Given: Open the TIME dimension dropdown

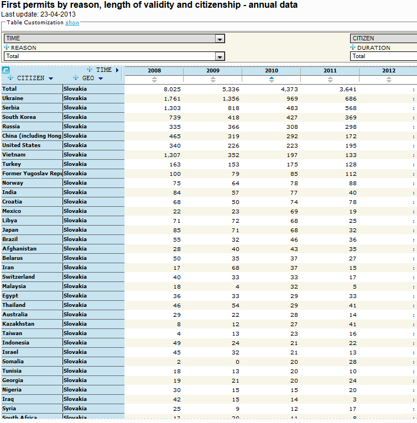Looking at the screenshot, I should (114, 39).
